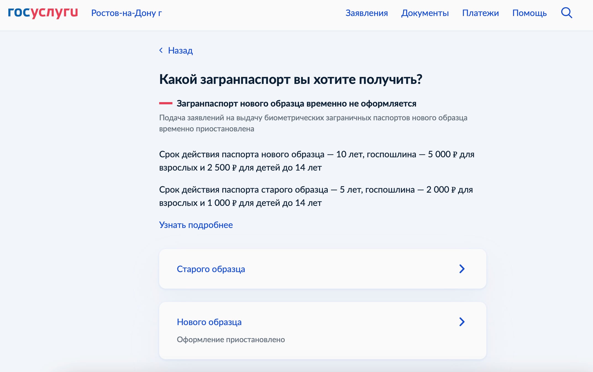Open the Документы menu item
The height and width of the screenshot is (372, 593).
pos(425,13)
